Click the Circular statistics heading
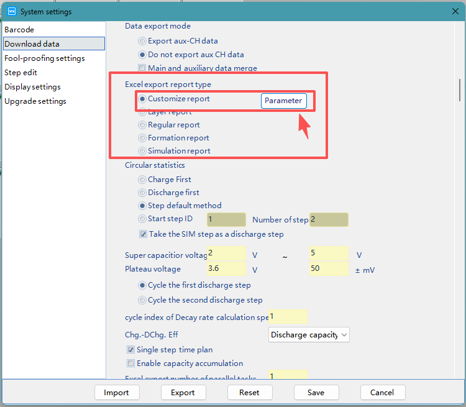 [155, 165]
